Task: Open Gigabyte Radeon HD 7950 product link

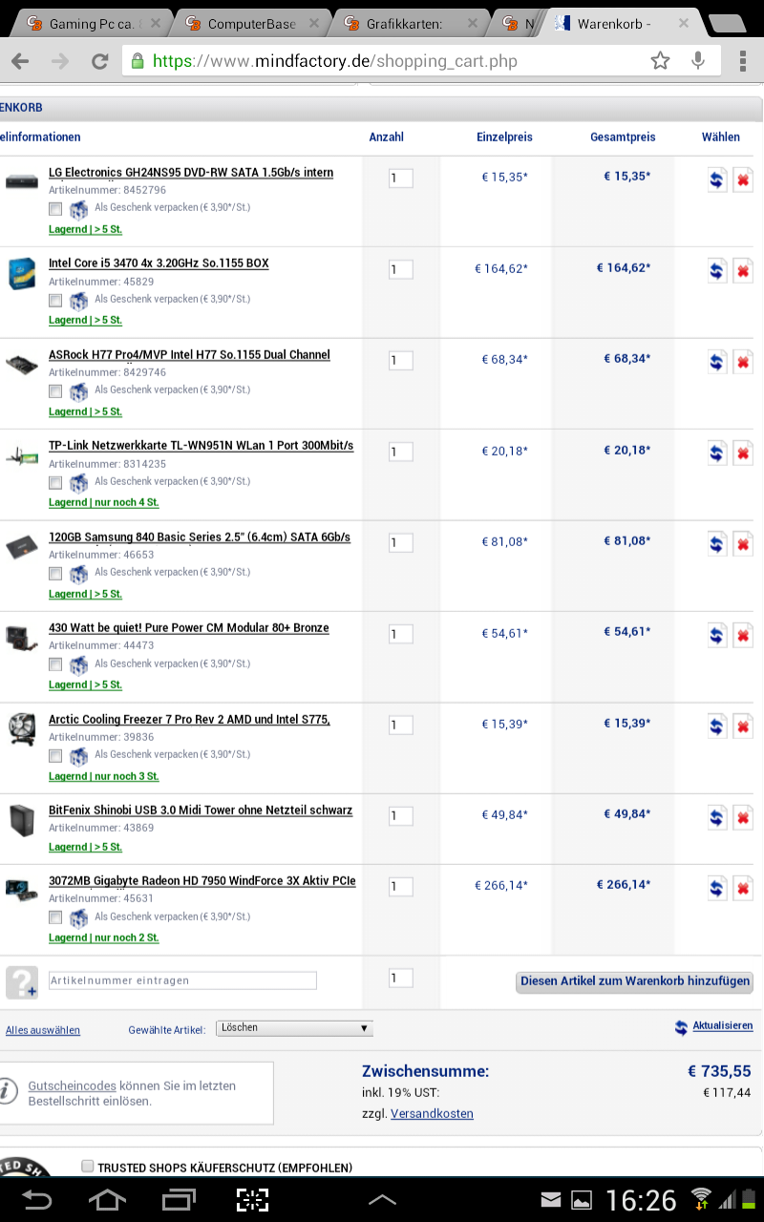Action: [x=202, y=881]
